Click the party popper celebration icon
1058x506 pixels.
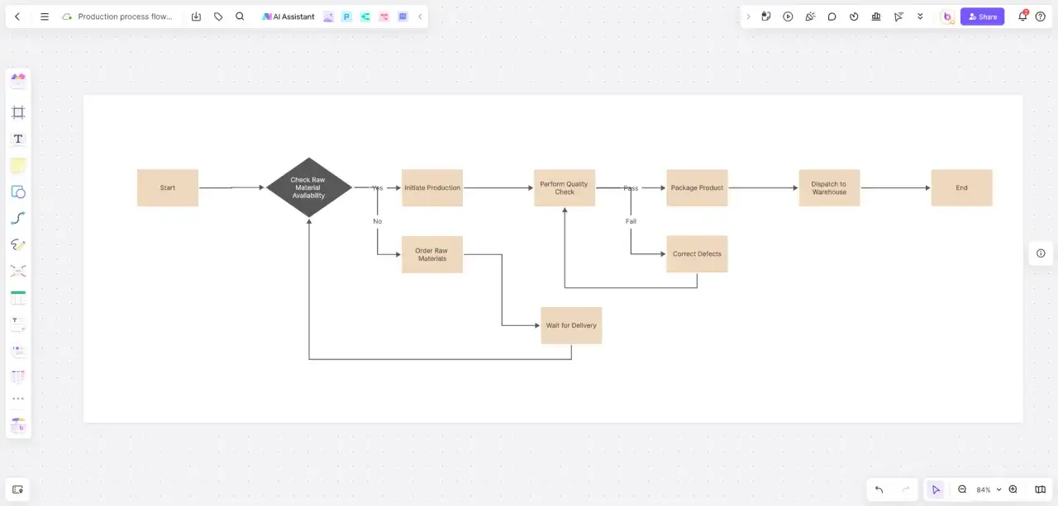click(810, 17)
